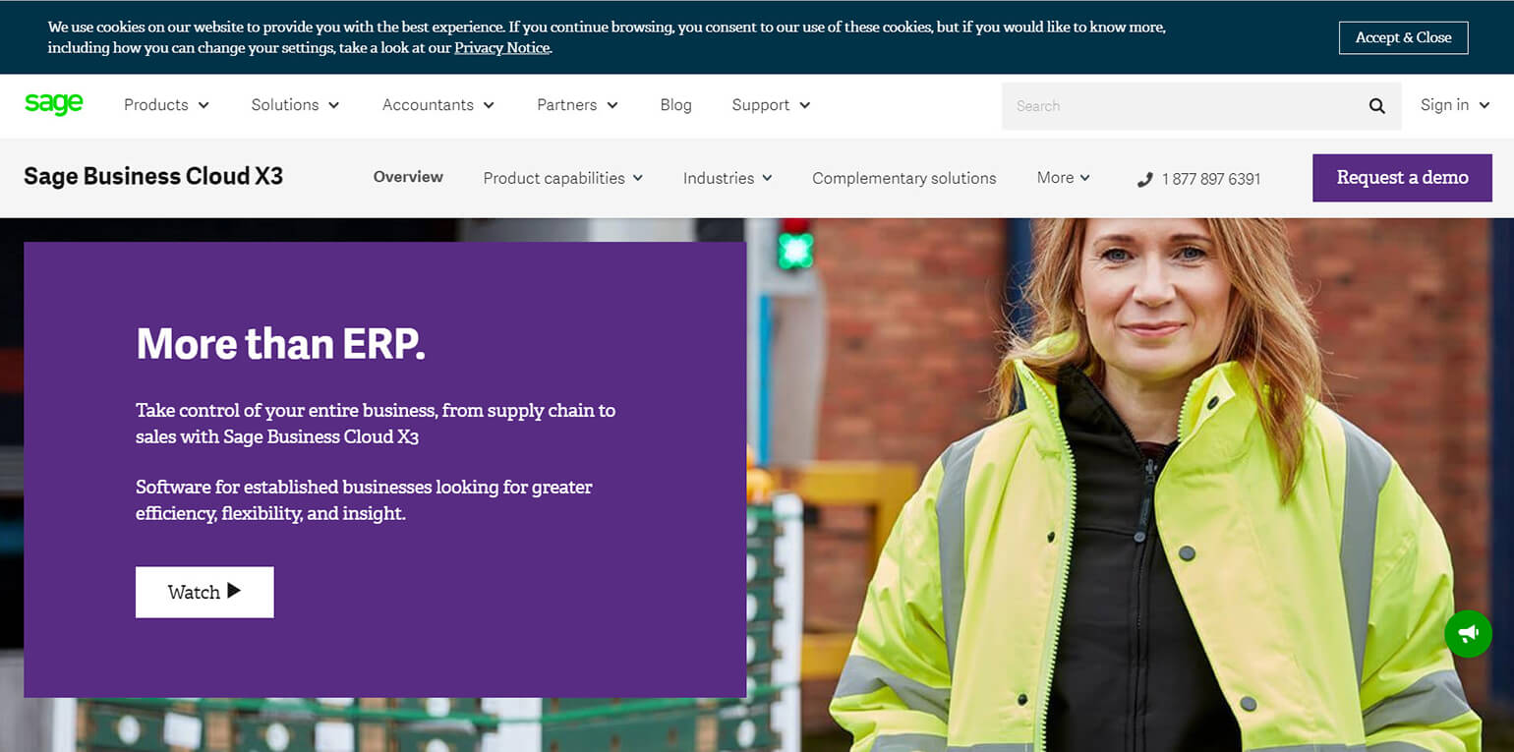Click the phone icon beside the number
The height and width of the screenshot is (752, 1514).
point(1144,179)
